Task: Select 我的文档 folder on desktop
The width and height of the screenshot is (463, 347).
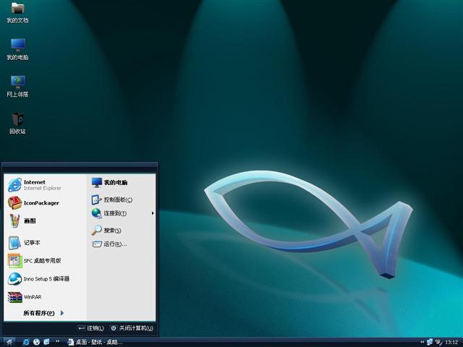Action: coord(17,12)
